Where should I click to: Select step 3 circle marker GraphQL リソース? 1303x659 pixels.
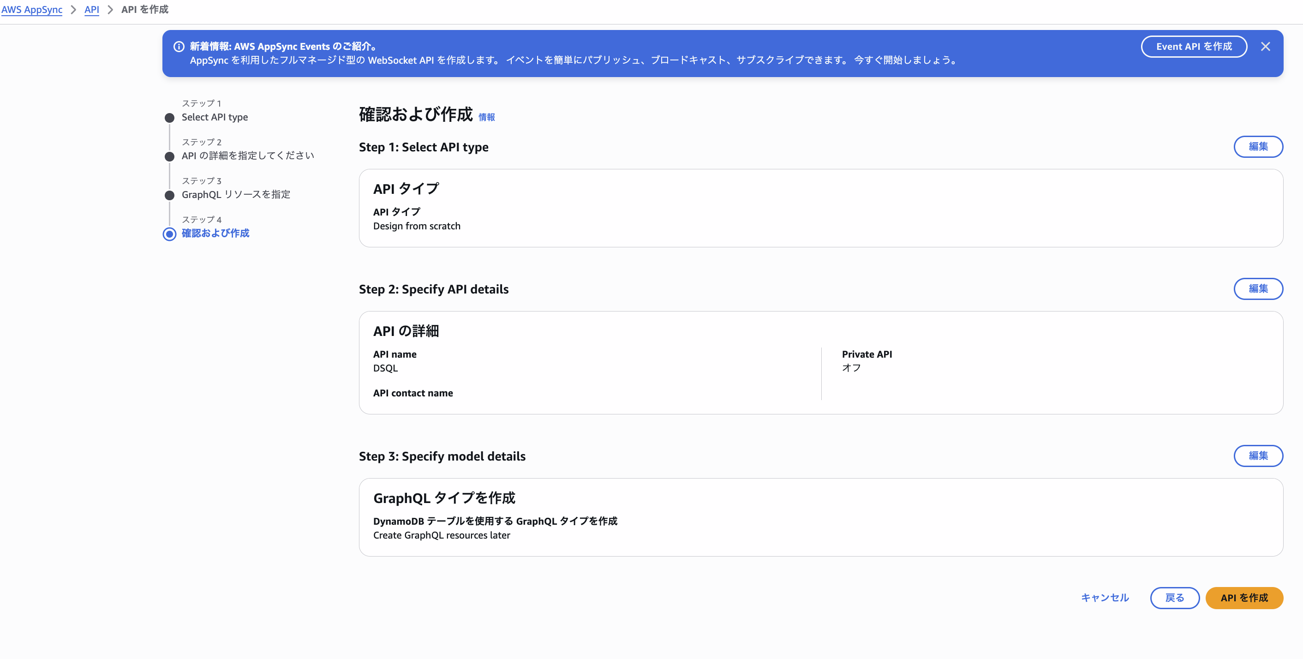coord(169,195)
